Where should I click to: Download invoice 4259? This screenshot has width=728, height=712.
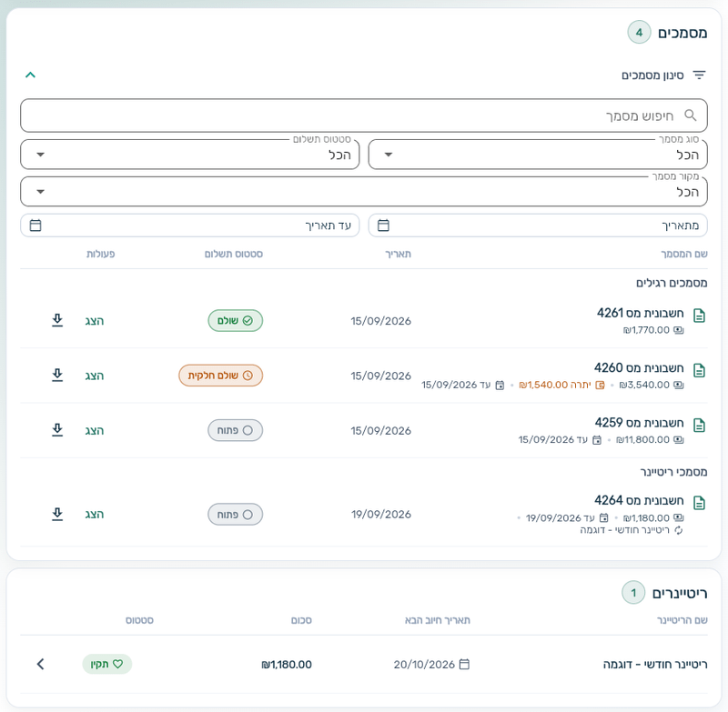pos(57,429)
